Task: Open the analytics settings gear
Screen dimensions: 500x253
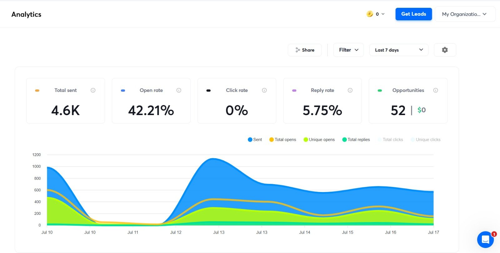Action: [445, 50]
